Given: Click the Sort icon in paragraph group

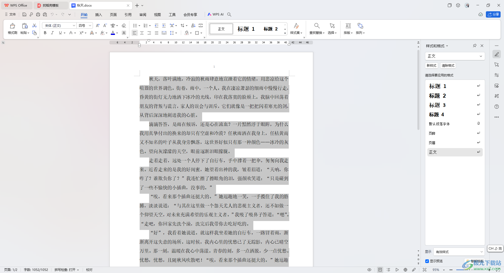Looking at the screenshot, I should (x=193, y=25).
